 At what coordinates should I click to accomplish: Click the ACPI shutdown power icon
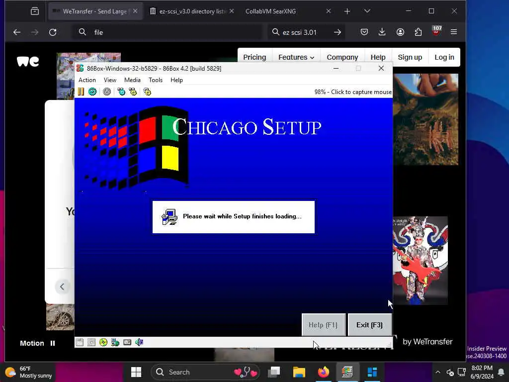pos(107,92)
